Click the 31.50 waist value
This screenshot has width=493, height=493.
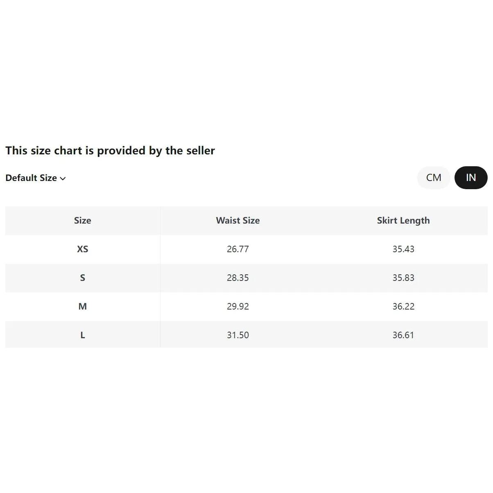pyautogui.click(x=238, y=335)
